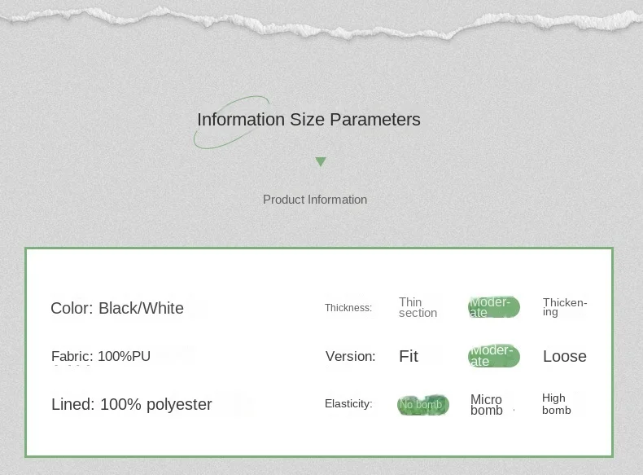Choose the Loose version option
This screenshot has height=475, width=643.
[x=564, y=356]
